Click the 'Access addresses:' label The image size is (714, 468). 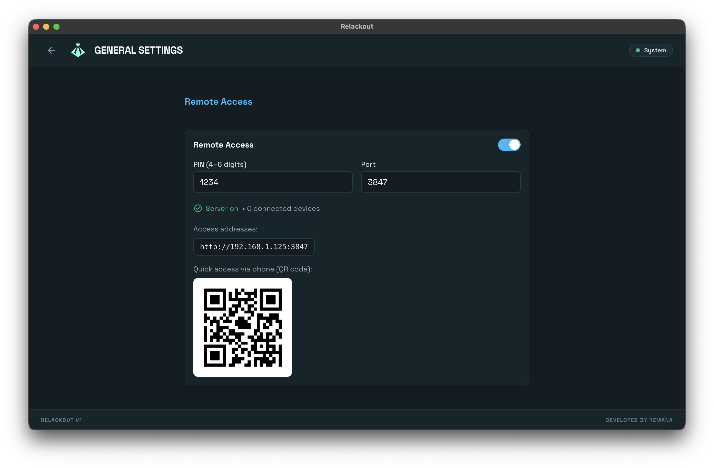(226, 229)
